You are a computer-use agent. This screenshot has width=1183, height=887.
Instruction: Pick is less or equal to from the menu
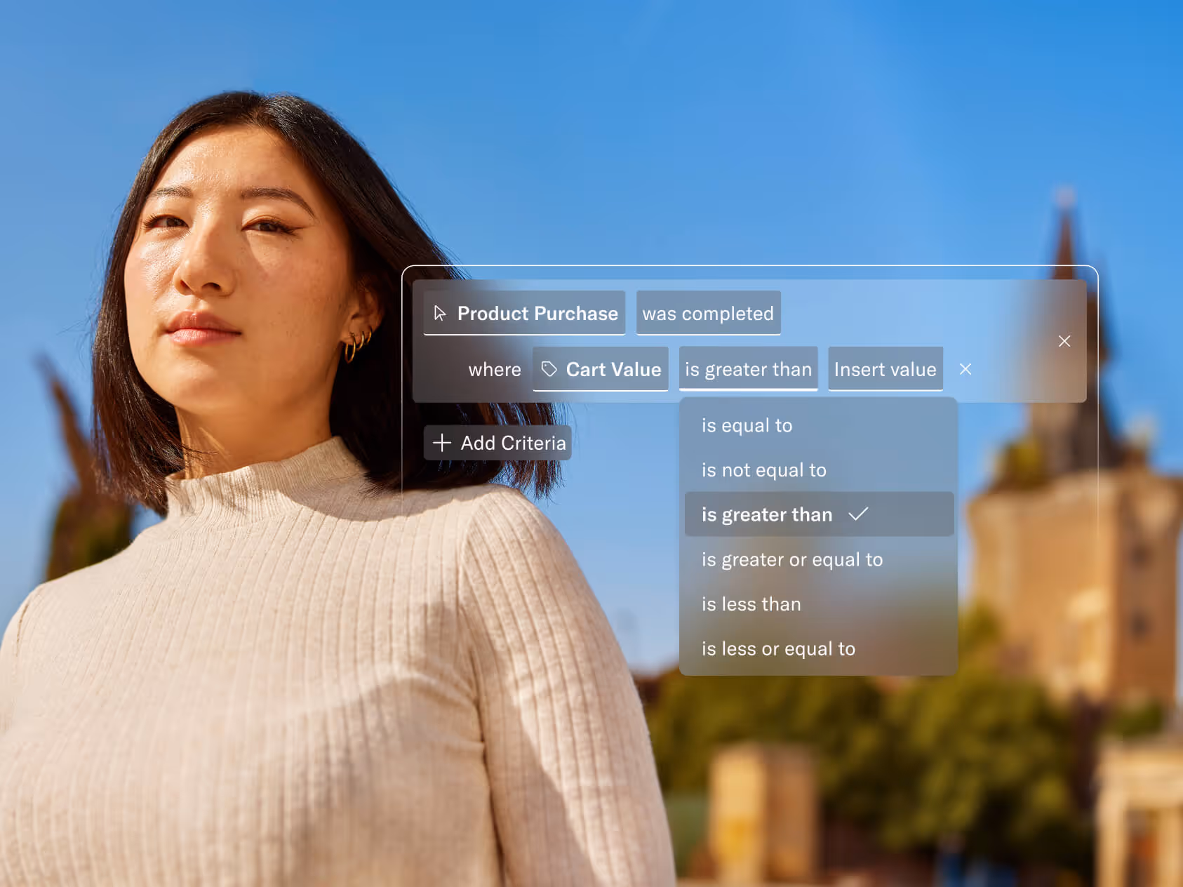(777, 648)
